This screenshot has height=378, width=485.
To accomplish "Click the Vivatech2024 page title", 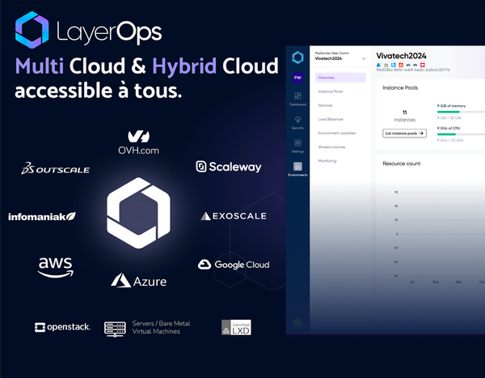I will (401, 56).
